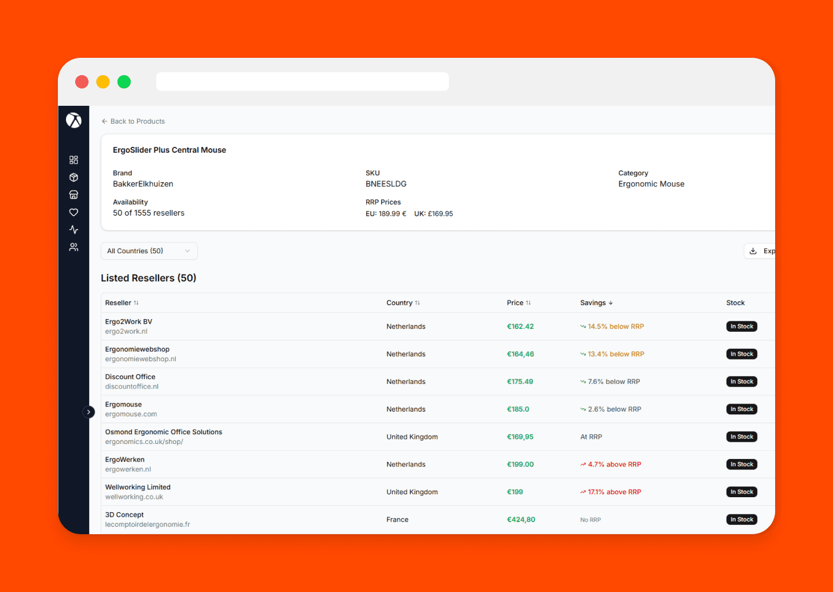The width and height of the screenshot is (833, 592).
Task: Click the 7.6% below RRP savings
Action: [x=610, y=382]
